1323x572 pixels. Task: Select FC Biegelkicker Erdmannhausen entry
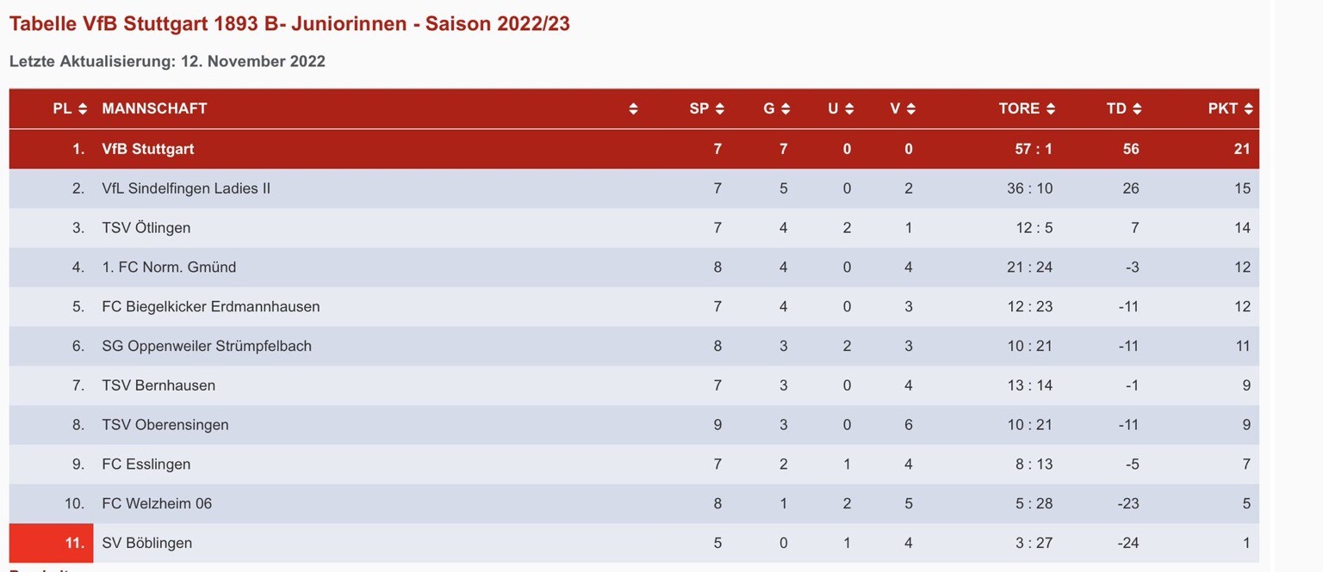(x=210, y=307)
